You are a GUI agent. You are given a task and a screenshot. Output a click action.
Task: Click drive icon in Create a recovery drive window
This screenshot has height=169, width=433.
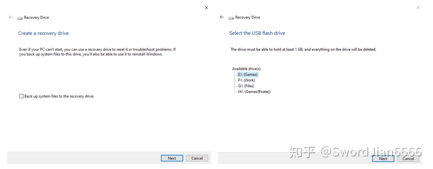tap(20, 18)
